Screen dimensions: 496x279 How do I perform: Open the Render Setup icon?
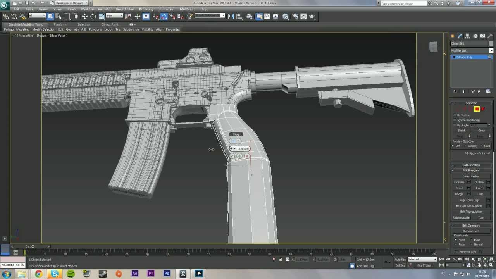(x=295, y=16)
